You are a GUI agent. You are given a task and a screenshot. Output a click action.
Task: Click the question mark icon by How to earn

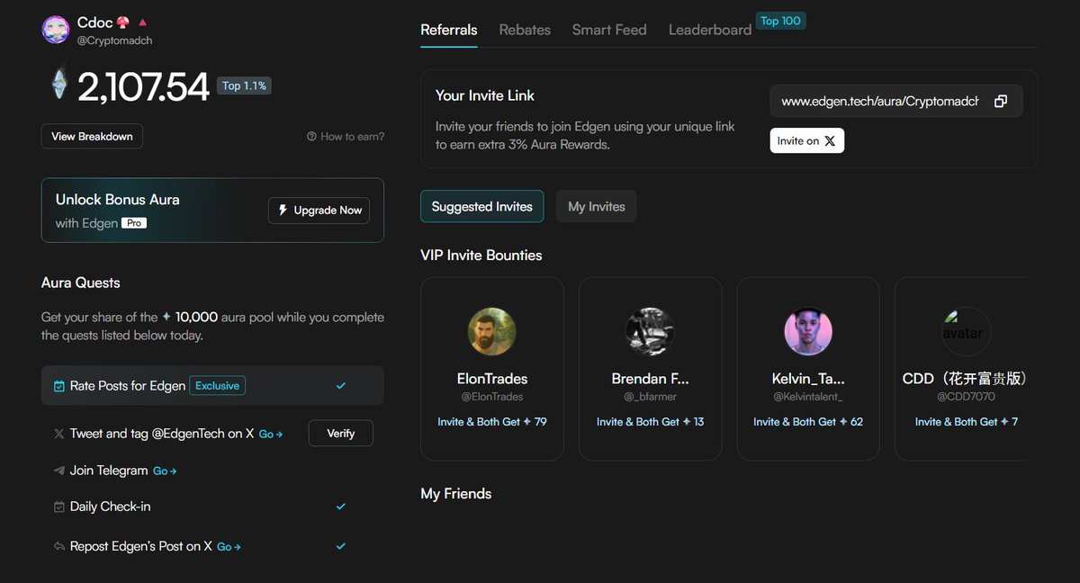tap(311, 137)
